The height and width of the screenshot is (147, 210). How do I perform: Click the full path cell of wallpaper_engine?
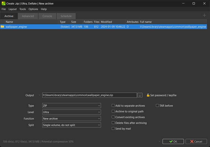click(173, 27)
